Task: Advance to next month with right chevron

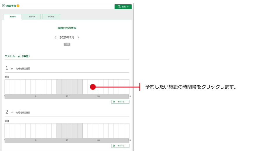Action: (78, 37)
